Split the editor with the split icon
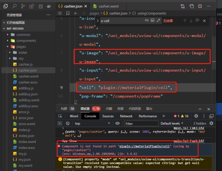 coord(200,6)
